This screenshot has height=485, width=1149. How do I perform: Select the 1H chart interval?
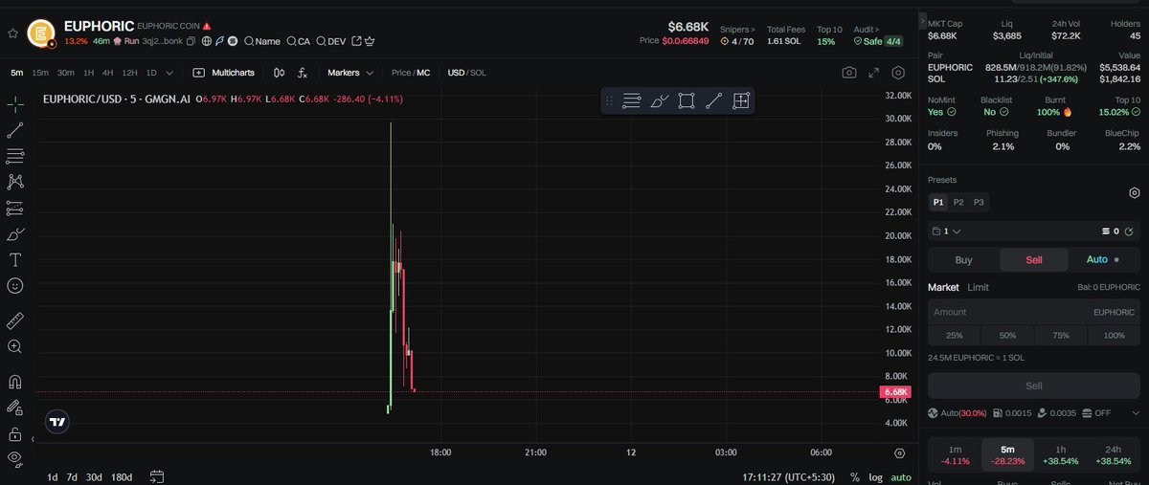[x=89, y=73]
